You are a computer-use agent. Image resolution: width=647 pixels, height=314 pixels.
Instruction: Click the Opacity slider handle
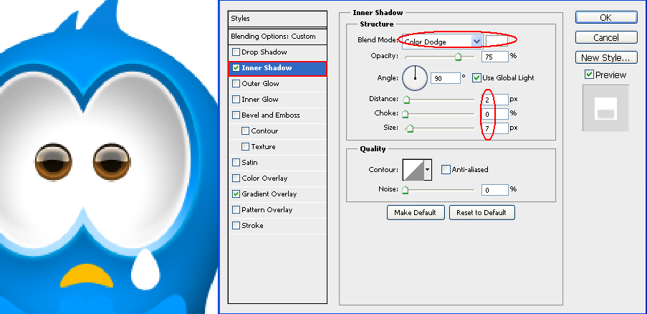click(x=458, y=57)
